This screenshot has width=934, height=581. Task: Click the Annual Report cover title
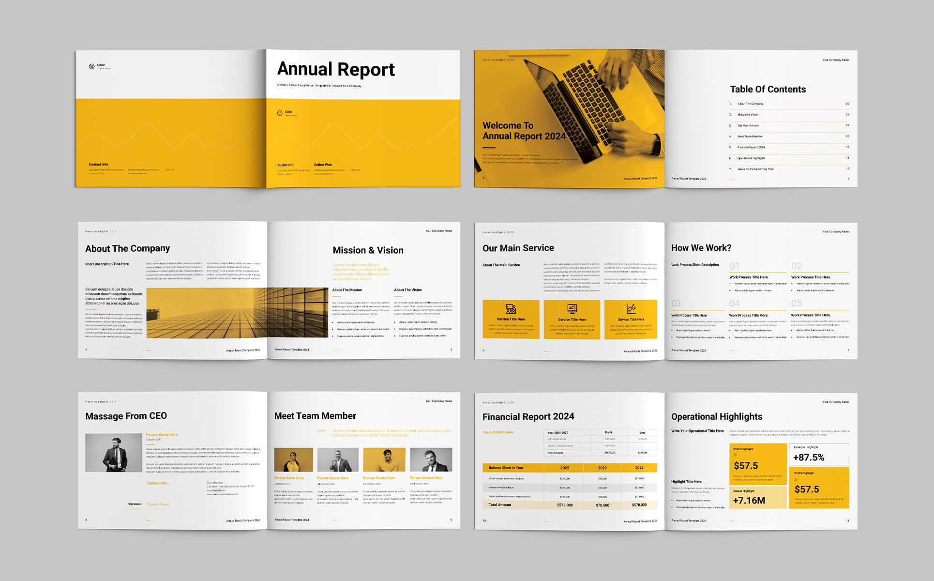336,69
